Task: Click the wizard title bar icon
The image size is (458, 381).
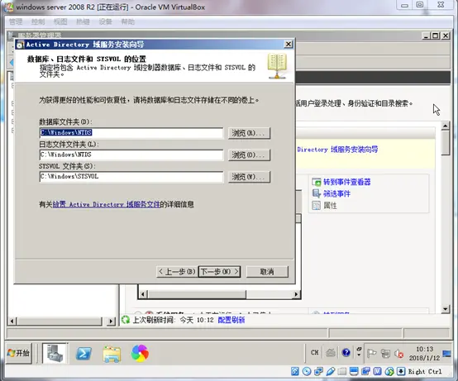Action: [20, 45]
